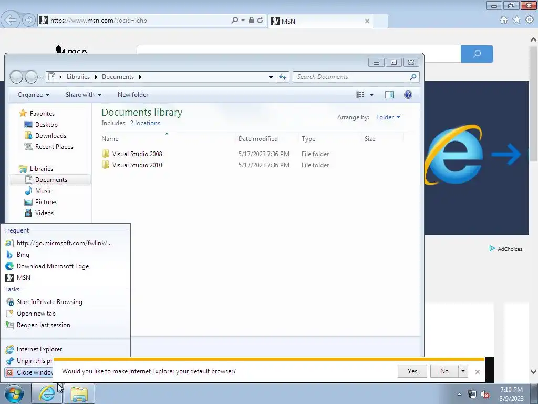Go to IE home page icon
538x404 pixels.
pos(504,20)
